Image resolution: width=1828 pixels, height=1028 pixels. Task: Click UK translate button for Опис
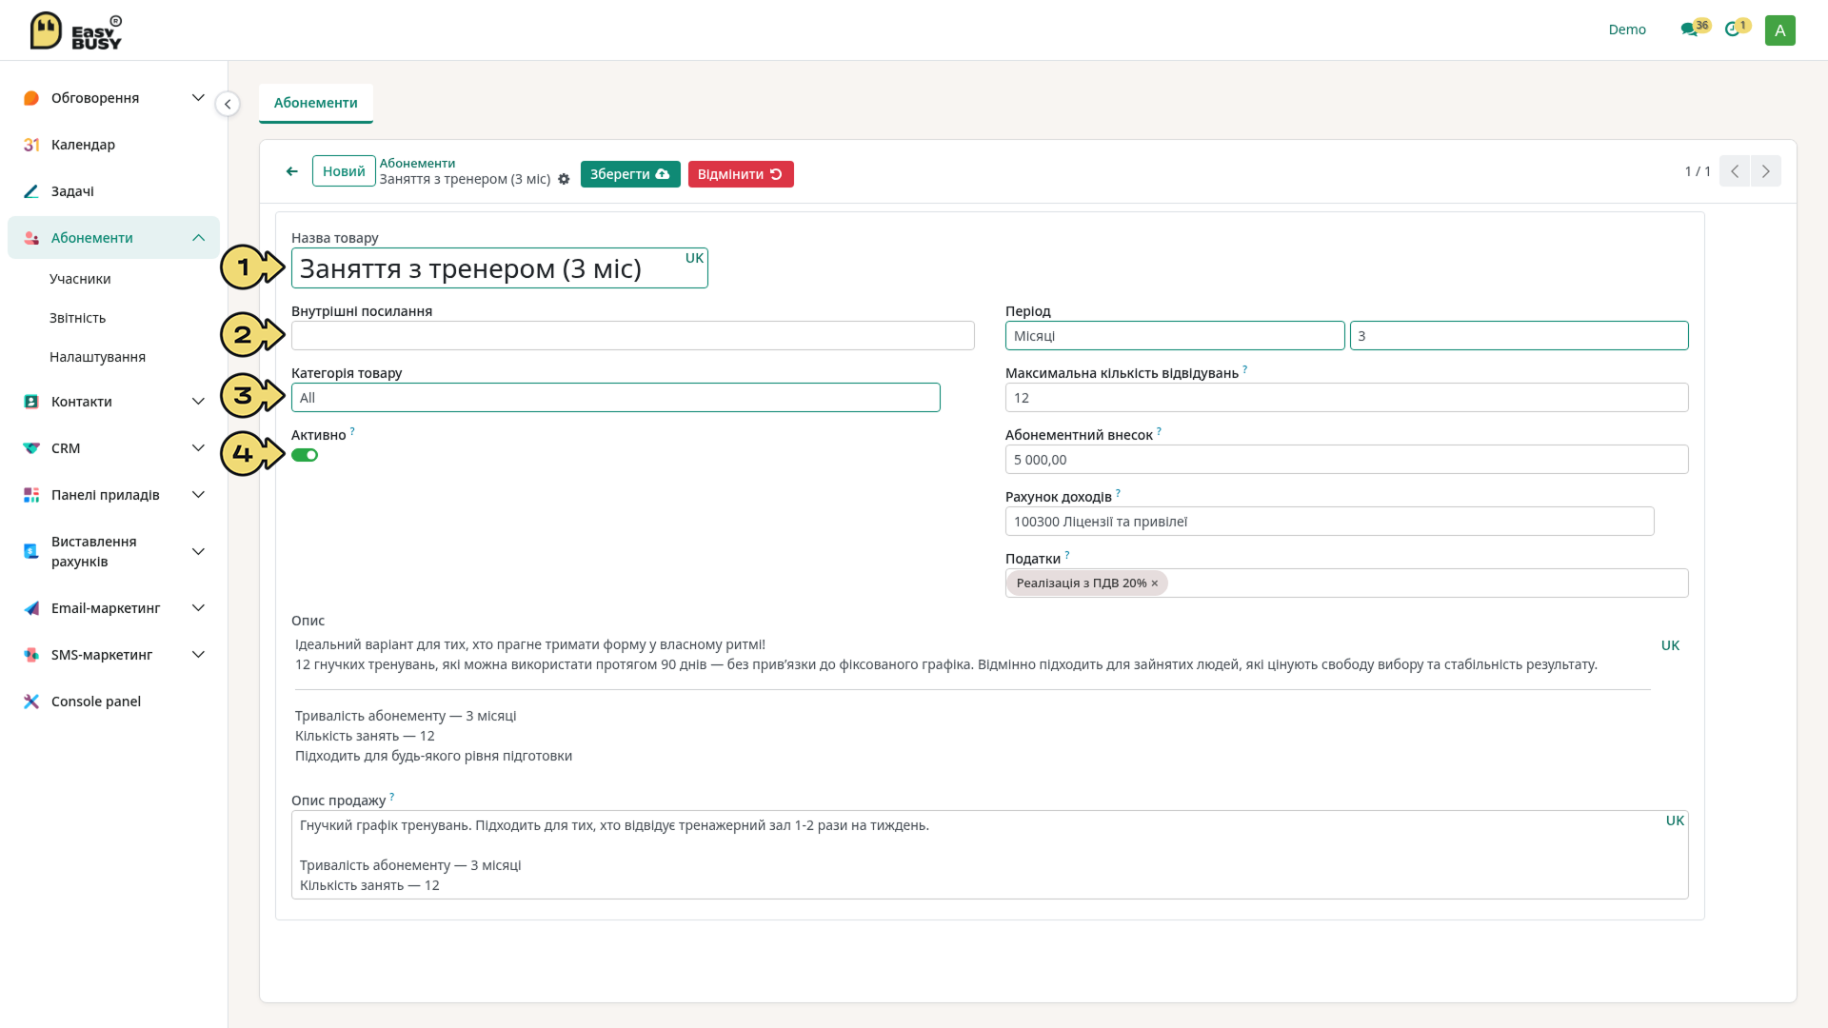[1670, 645]
